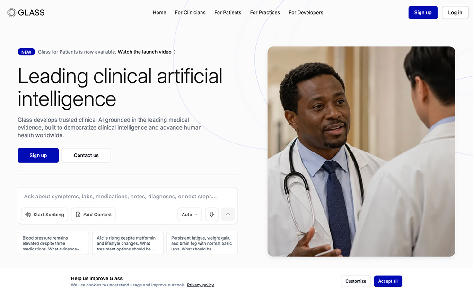The height and width of the screenshot is (295, 473).
Task: Click the NEW badge
Action: click(26, 52)
